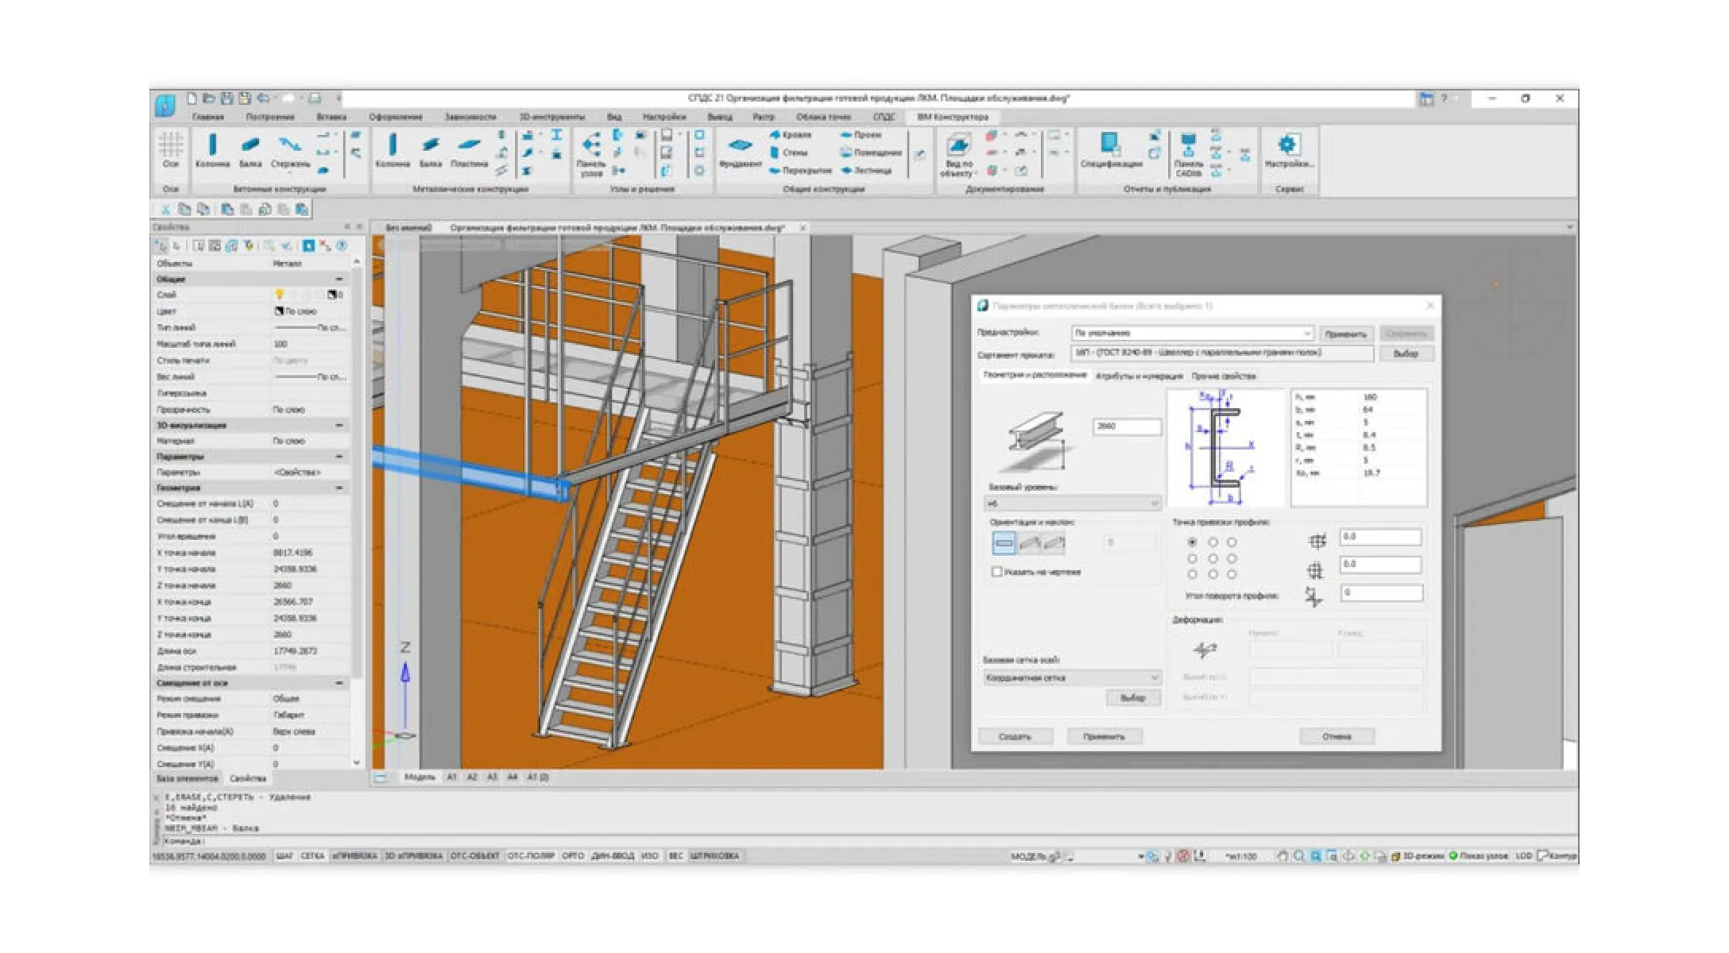Click the Пластина plate tool icon
The width and height of the screenshot is (1729, 953).
469,150
